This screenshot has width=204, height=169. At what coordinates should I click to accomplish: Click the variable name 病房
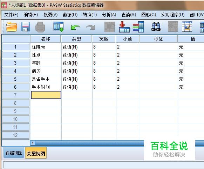point(36,71)
